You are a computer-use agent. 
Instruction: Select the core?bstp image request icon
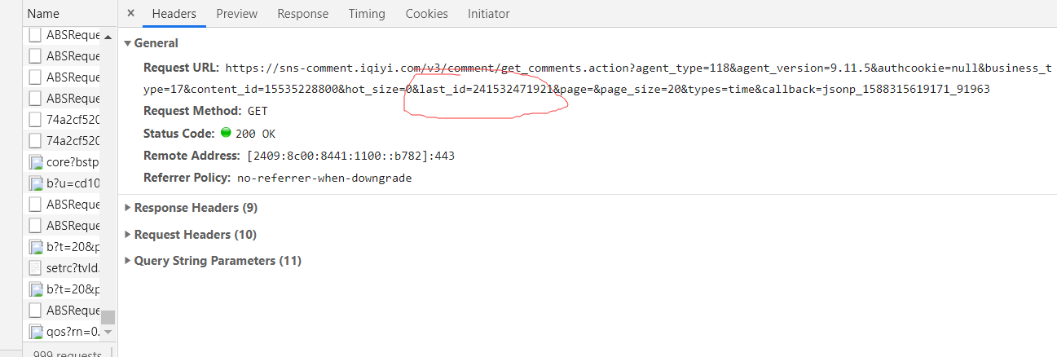click(x=35, y=162)
